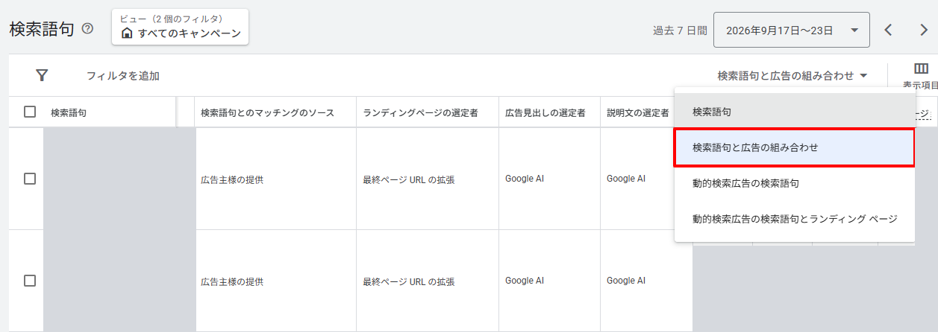The image size is (938, 332).
Task: Click second row's Google AI under 説明文の選定者
Action: (x=626, y=281)
